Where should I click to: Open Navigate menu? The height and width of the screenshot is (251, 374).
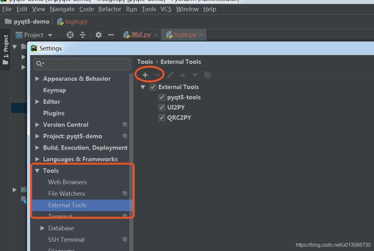coord(62,9)
